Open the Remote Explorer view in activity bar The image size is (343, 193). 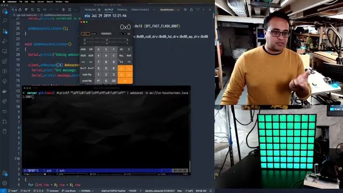pyautogui.click(x=5, y=51)
